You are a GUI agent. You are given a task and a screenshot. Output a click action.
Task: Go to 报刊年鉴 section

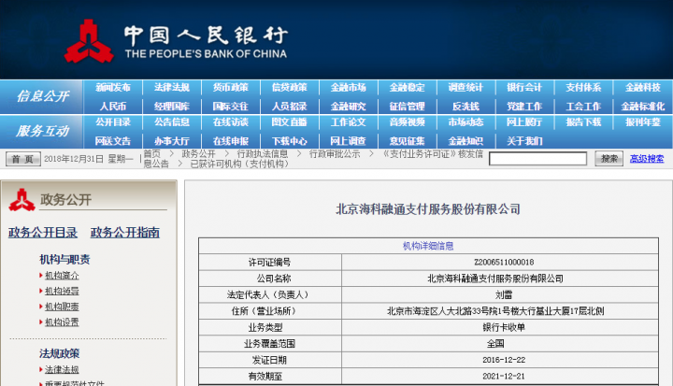(x=642, y=122)
